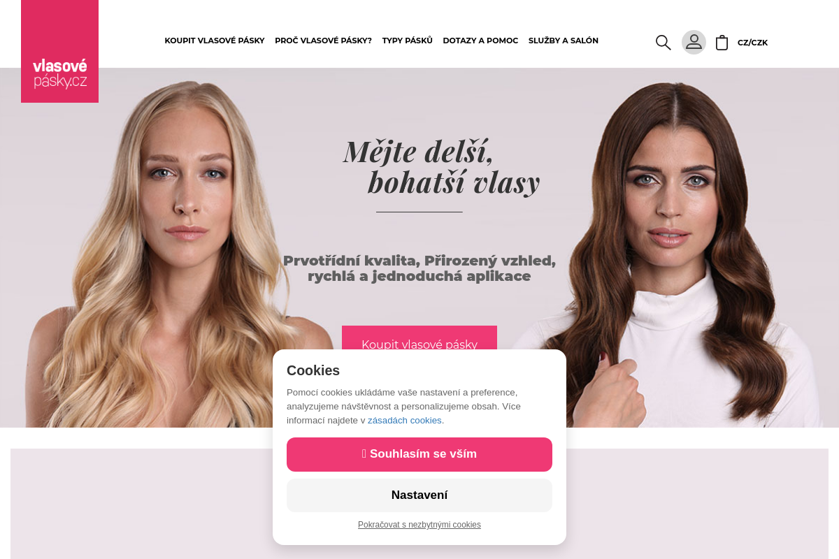Click the Prvotřídní kvalita subtitle text

coord(419,268)
